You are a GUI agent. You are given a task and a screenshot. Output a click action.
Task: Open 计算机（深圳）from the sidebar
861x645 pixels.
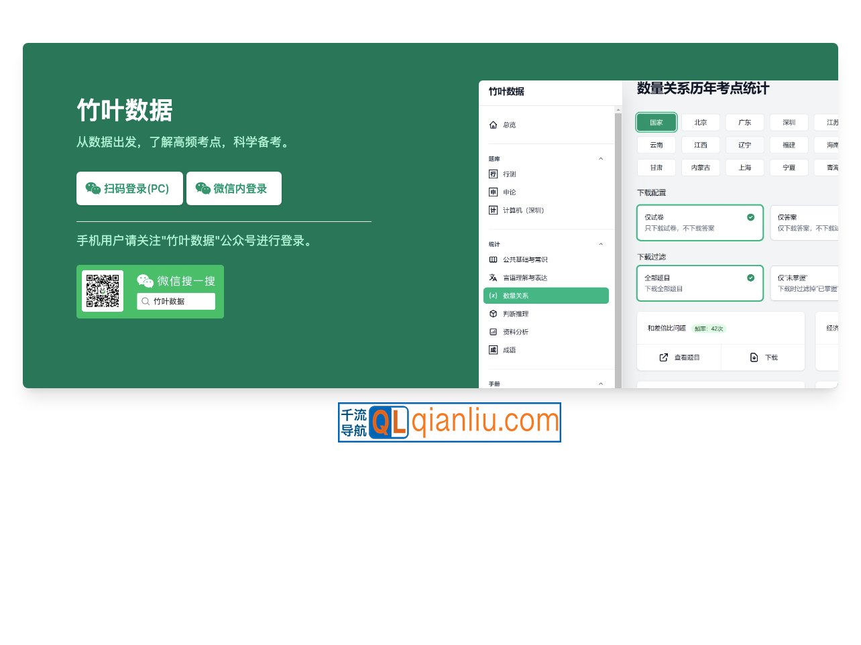(x=494, y=210)
